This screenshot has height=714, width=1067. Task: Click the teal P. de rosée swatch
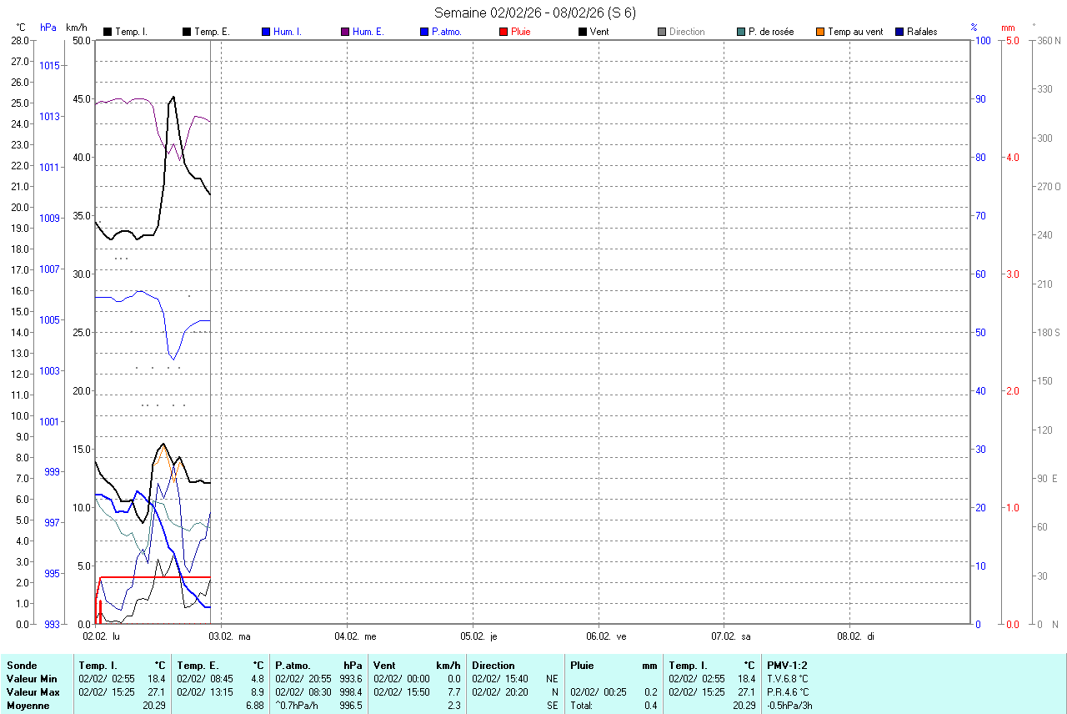[741, 32]
